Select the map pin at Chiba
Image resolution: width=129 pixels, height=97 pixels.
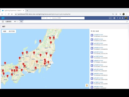pos(48,62)
